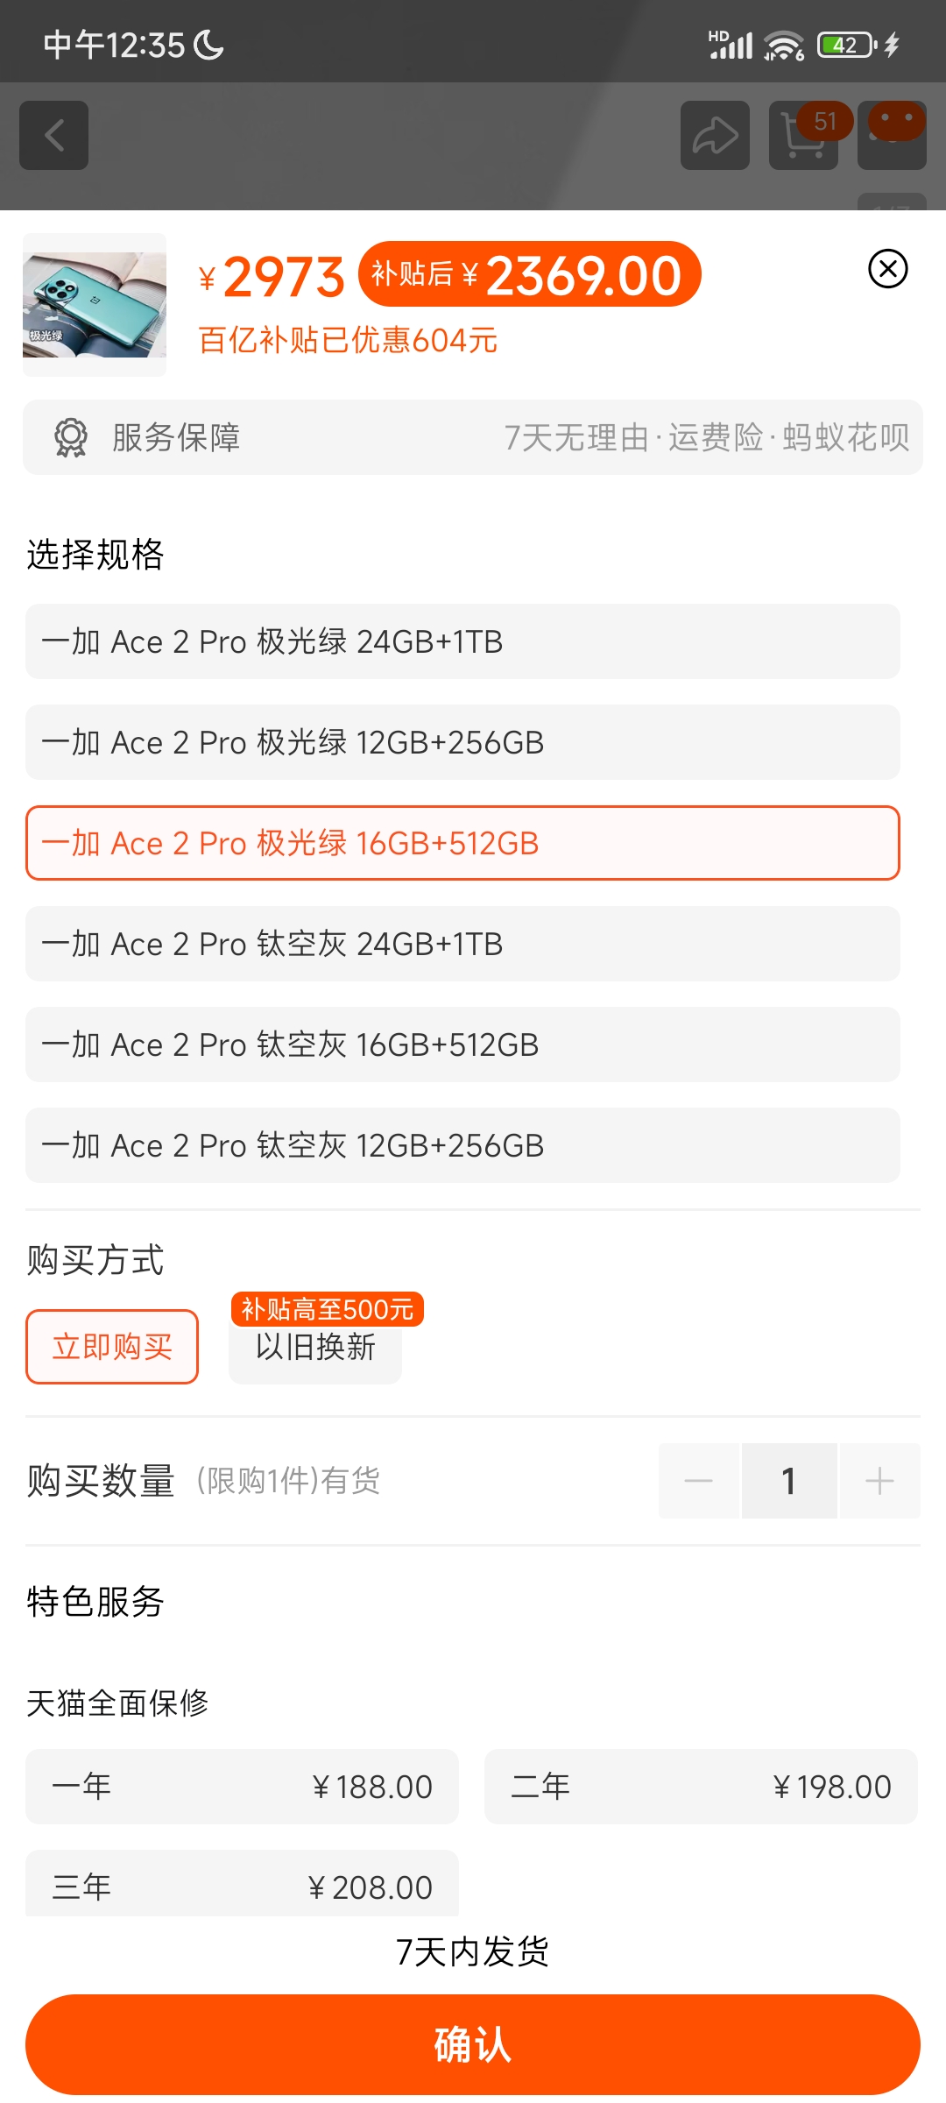Select the 三年 ¥208.00 warranty
946x2103 pixels.
pyautogui.click(x=242, y=1886)
